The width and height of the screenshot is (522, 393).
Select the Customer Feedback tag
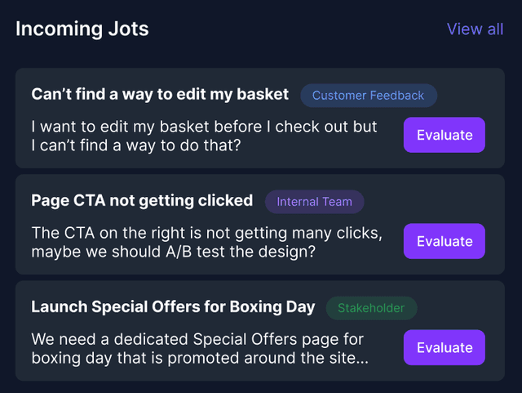coord(369,96)
